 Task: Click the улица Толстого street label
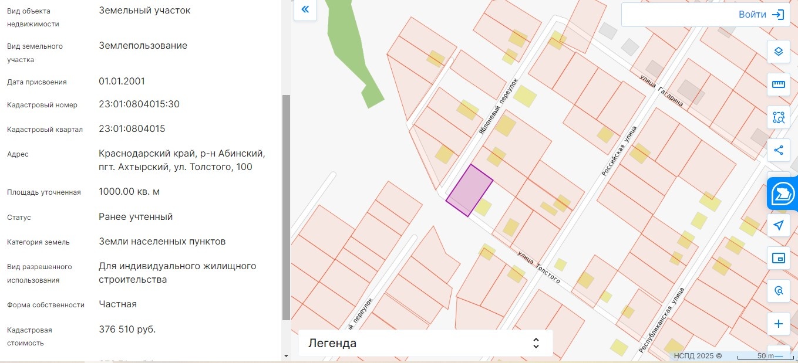pos(539,267)
